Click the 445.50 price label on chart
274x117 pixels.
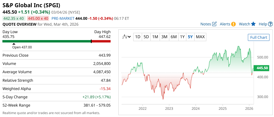pyautogui.click(x=262, y=68)
